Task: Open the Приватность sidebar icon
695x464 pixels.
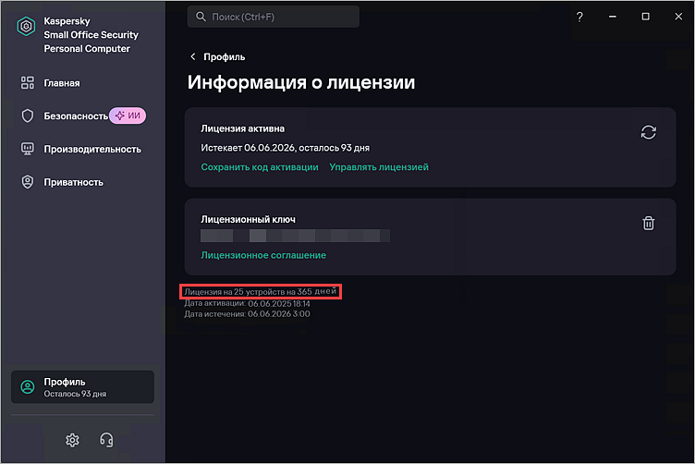Action: pos(28,182)
